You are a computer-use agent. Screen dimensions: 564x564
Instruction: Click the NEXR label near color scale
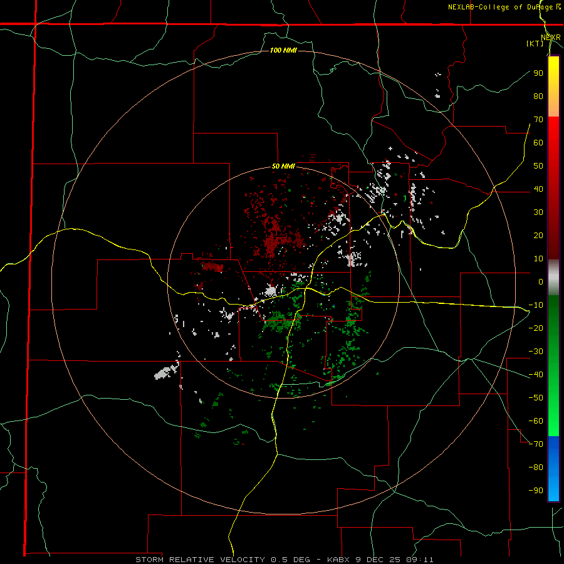551,38
